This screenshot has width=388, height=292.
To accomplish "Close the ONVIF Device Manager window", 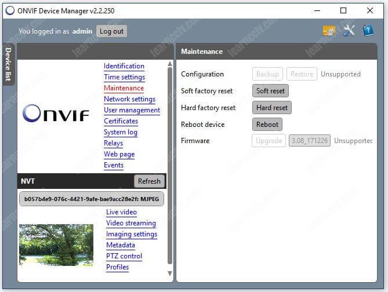I will (370, 10).
